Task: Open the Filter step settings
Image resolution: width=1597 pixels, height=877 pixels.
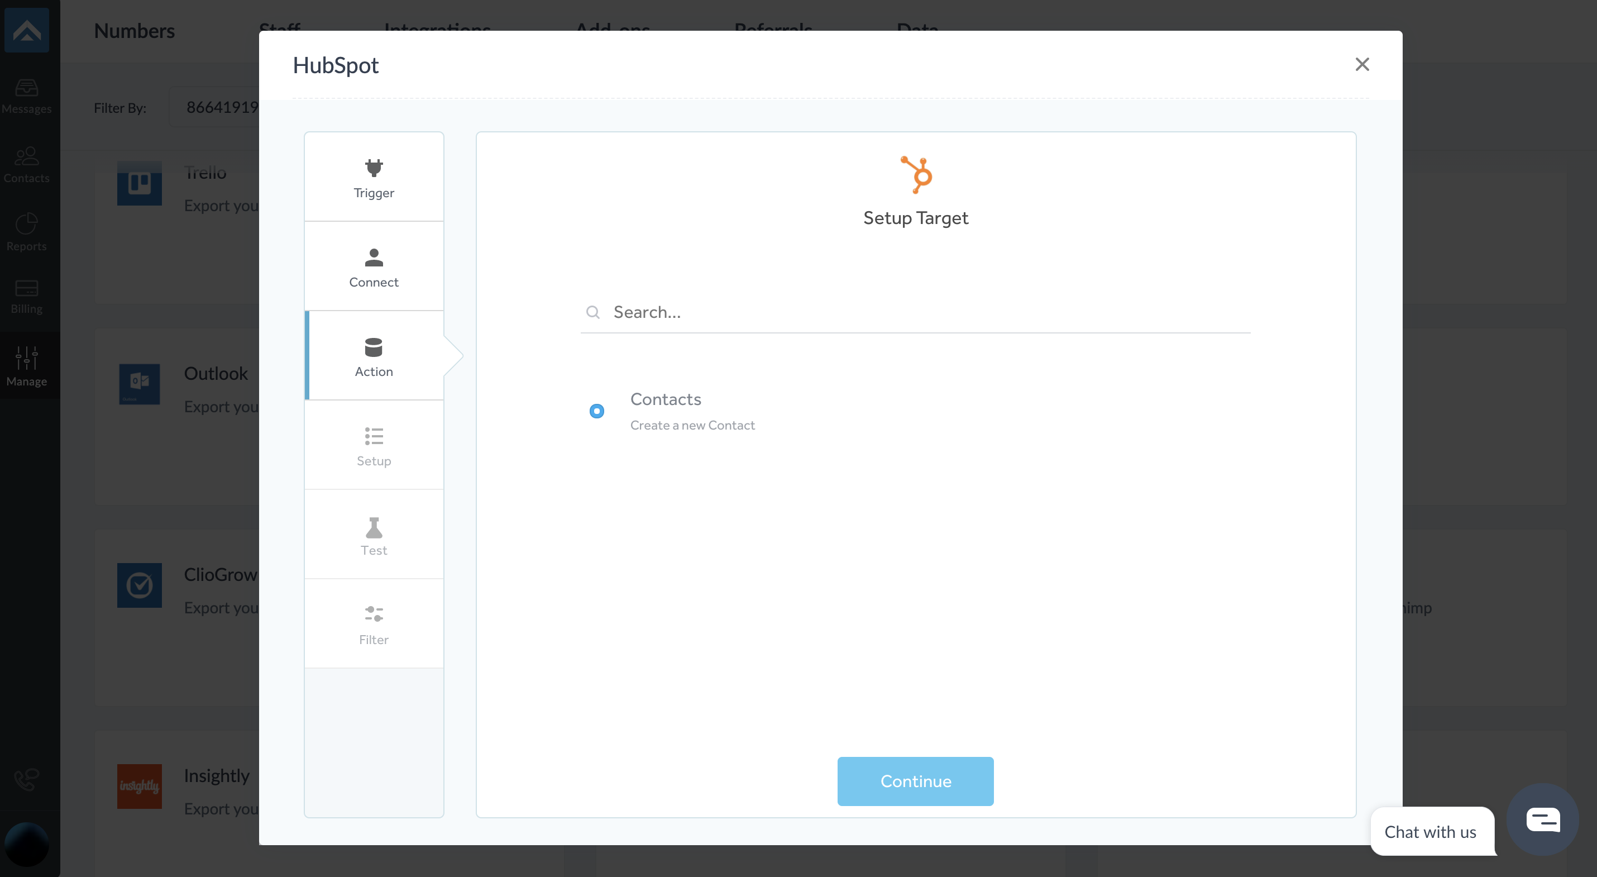Action: [374, 623]
